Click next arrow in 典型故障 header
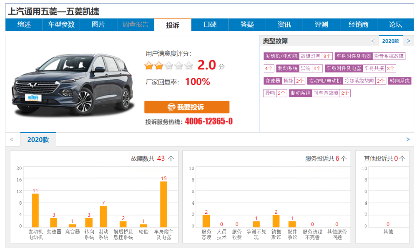Image resolution: width=417 pixels, height=250 pixels. (409, 41)
